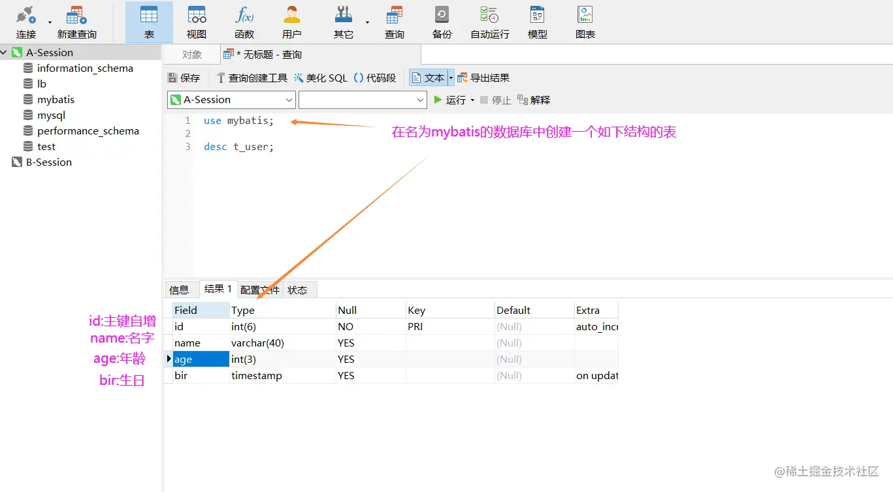
Task: Click the Default column header
Action: pyautogui.click(x=534, y=310)
